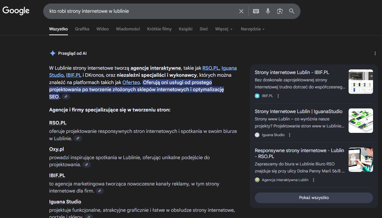This screenshot has height=218, width=382.
Task: Click the magnifying glass search icon
Action: (292, 11)
